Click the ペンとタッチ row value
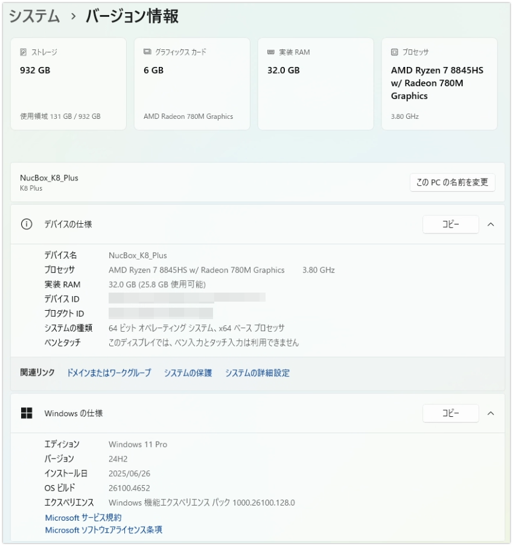 tap(204, 343)
